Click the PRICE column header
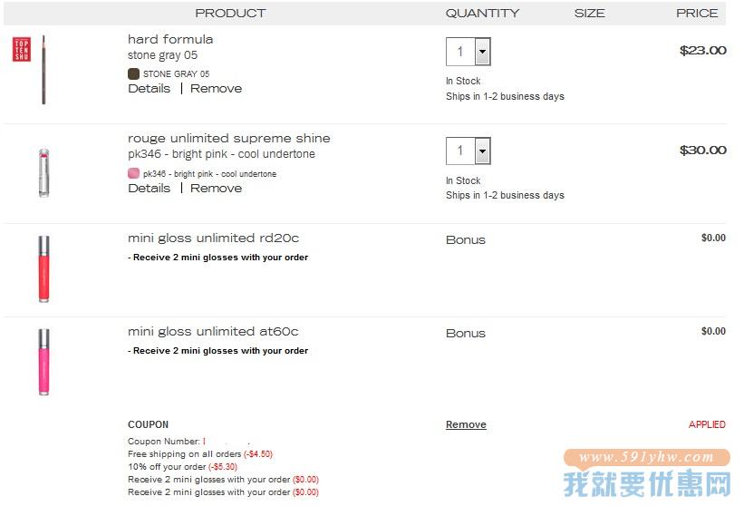744x506 pixels. (x=697, y=14)
